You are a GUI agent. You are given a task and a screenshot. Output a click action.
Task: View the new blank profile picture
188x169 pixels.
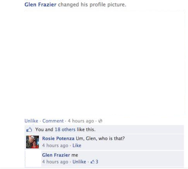[105, 63]
